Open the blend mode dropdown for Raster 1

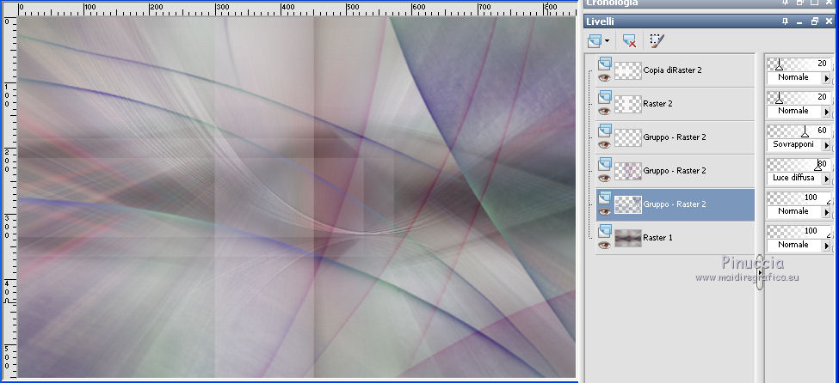pyautogui.click(x=826, y=246)
